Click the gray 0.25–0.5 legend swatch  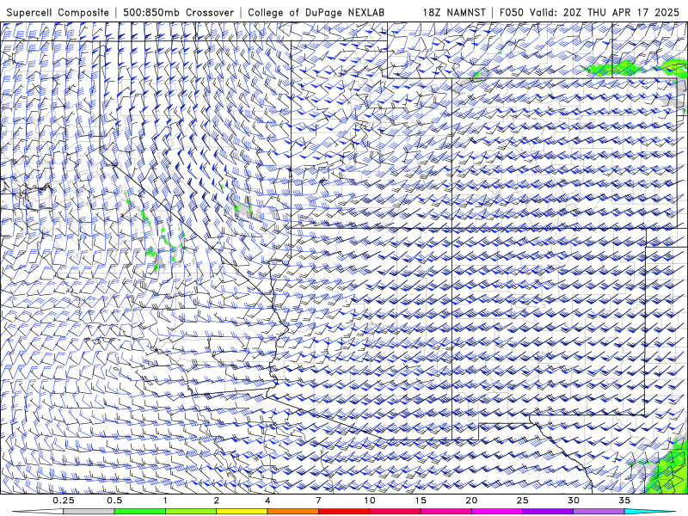point(89,512)
